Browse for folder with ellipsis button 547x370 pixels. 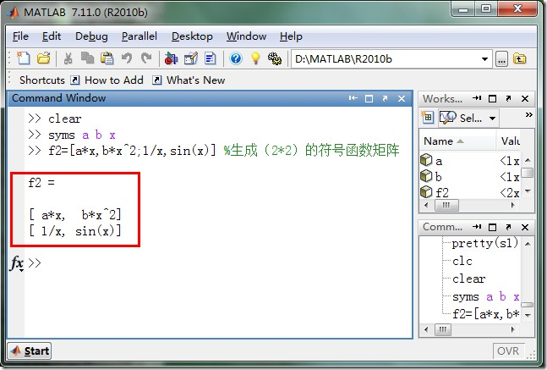tap(501, 59)
